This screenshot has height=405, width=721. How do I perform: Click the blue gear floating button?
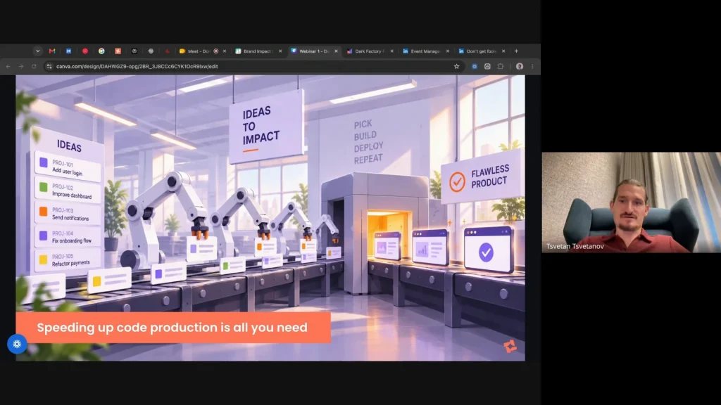[17, 344]
